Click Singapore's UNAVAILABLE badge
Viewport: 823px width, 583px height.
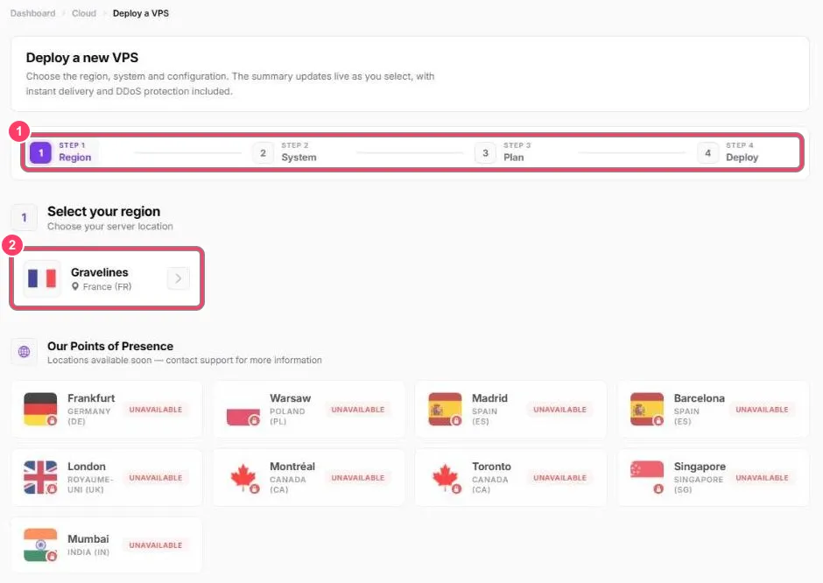pos(762,478)
